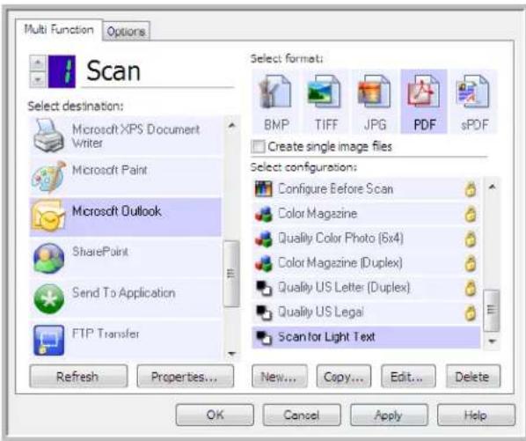Click the button number down arrow
The image size is (526, 441).
[38, 80]
